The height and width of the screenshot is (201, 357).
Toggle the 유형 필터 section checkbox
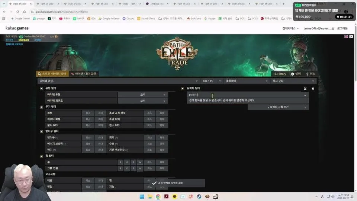41,89
